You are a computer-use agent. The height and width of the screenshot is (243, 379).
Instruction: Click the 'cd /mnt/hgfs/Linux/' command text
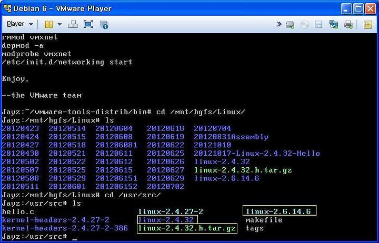[201, 112]
